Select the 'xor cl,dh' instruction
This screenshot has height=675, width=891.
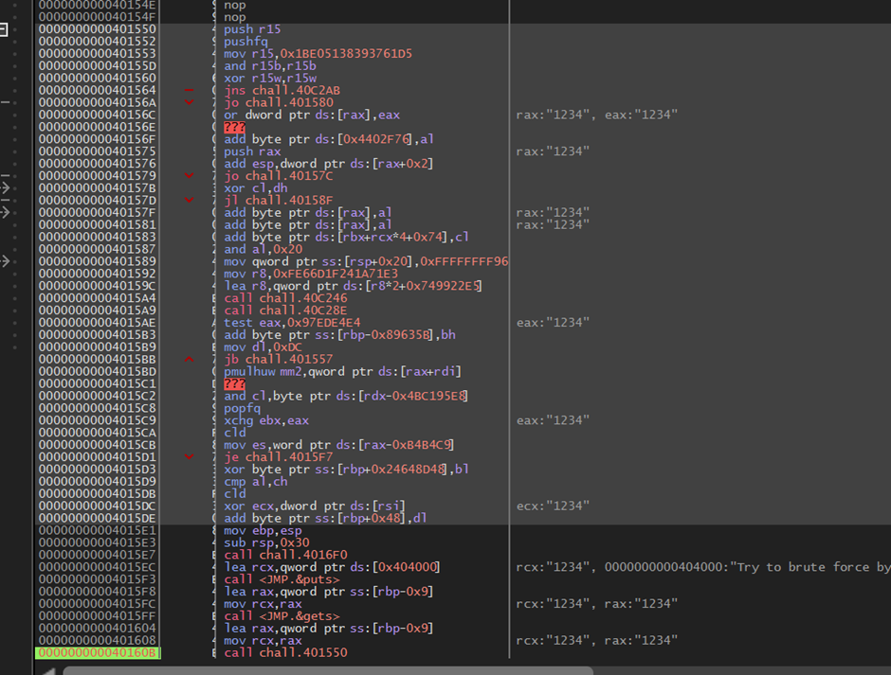click(x=256, y=188)
